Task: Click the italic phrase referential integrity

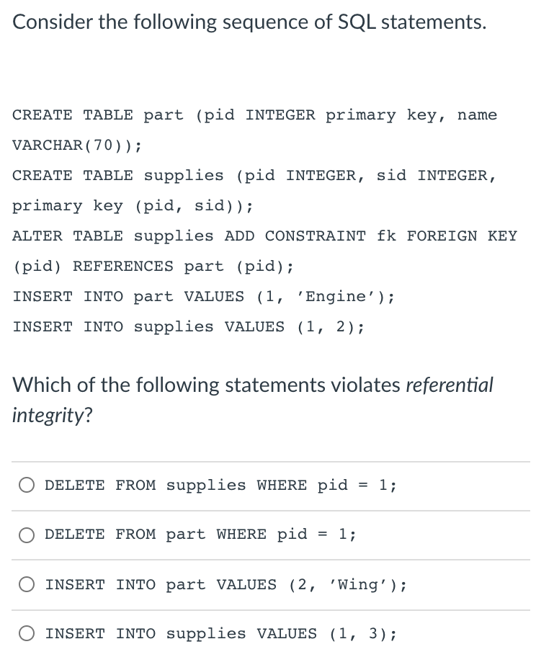Action: 449,385
